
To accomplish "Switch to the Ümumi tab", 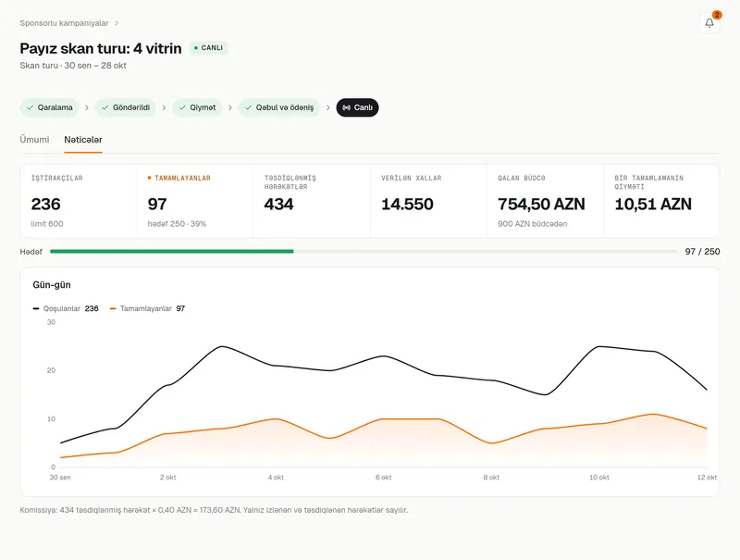I will click(34, 140).
